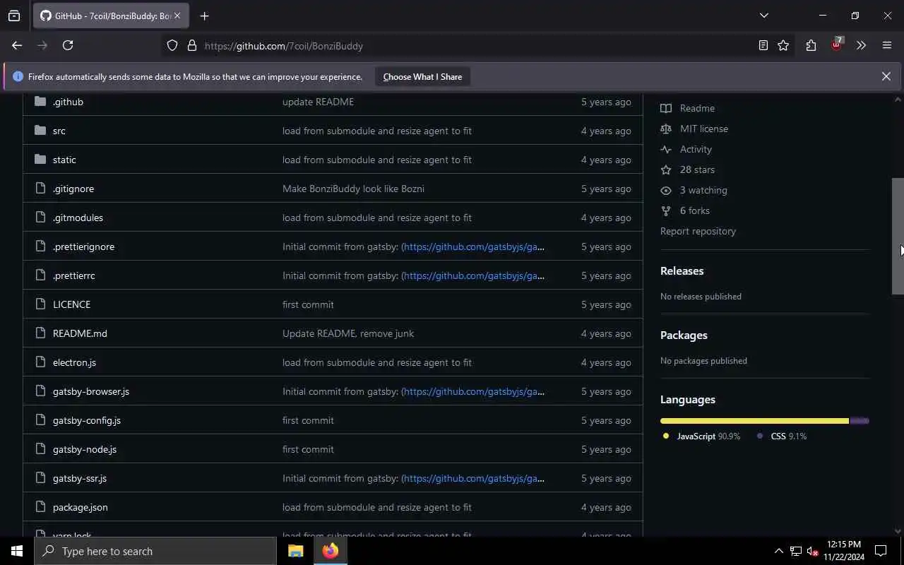The height and width of the screenshot is (565, 904).
Task: Show hidden system tray icons
Action: (x=778, y=551)
